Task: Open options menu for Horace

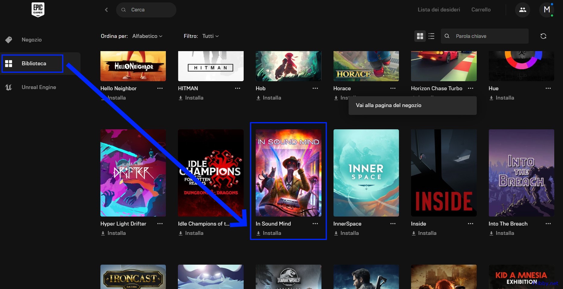Action: pos(393,88)
